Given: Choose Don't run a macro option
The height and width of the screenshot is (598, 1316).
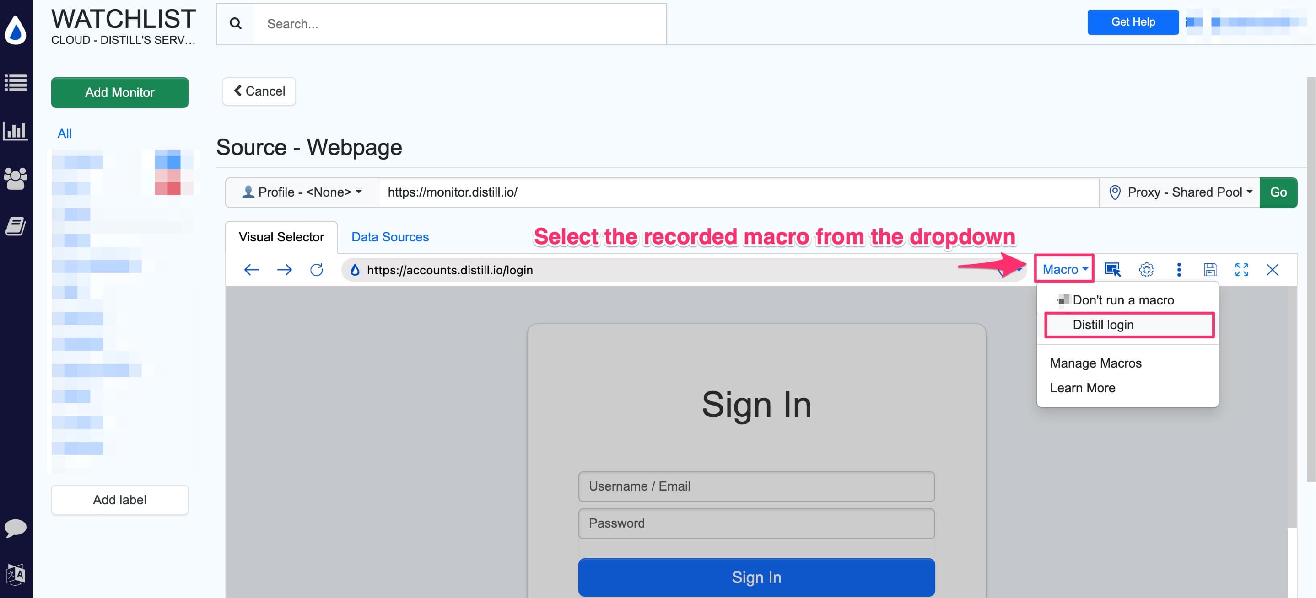Looking at the screenshot, I should 1123,300.
